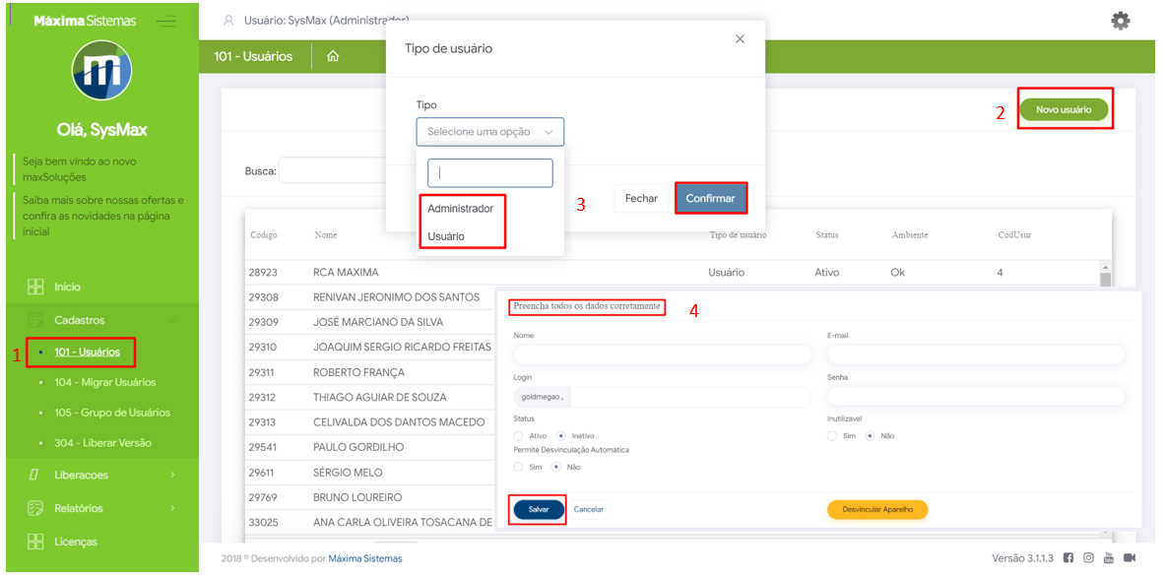This screenshot has height=577, width=1163.
Task: Click the Desvincular Aparelho button
Action: point(877,509)
